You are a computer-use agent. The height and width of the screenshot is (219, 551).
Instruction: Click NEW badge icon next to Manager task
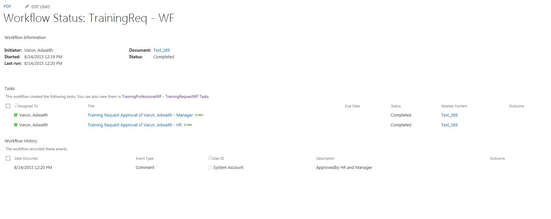pos(199,115)
